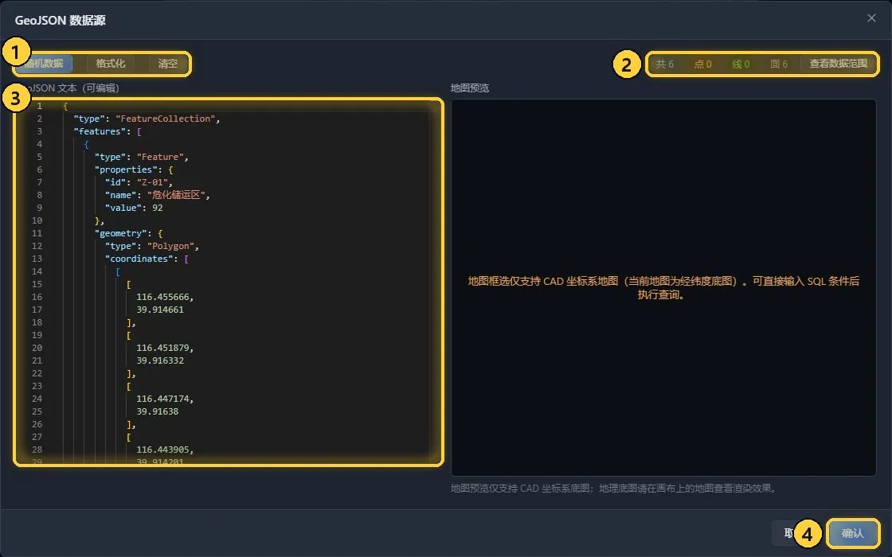Screen dimensions: 892x557
Task: Generate data with the 随机数据 button
Action: 45,63
